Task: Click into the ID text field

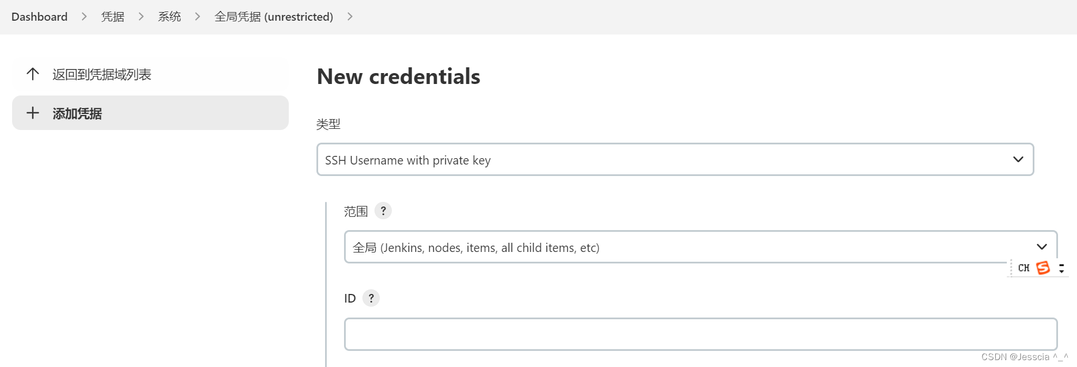Action: pos(700,334)
